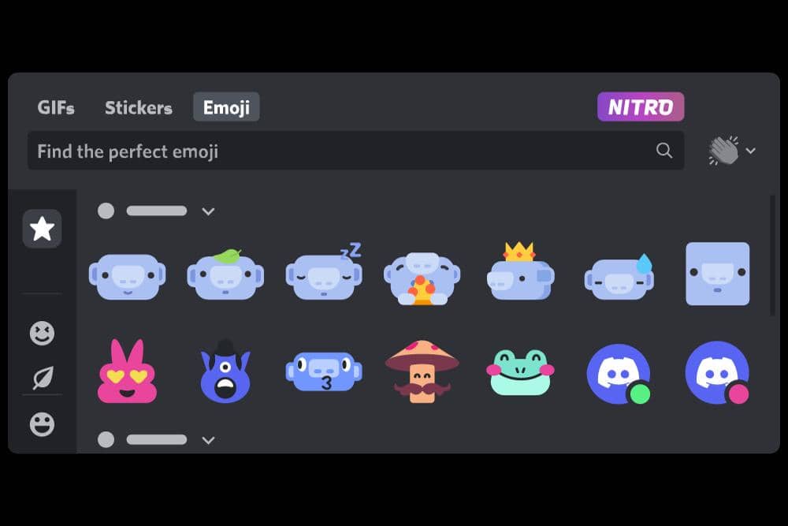The height and width of the screenshot is (526, 788).
Task: Switch to the Stickers tab
Action: pyautogui.click(x=138, y=107)
